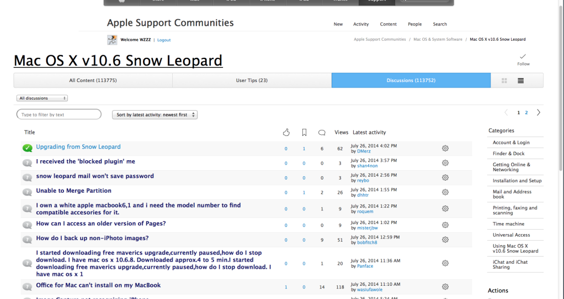Open snow leopard mail won't save password thread
The image size is (564, 299).
95,176
